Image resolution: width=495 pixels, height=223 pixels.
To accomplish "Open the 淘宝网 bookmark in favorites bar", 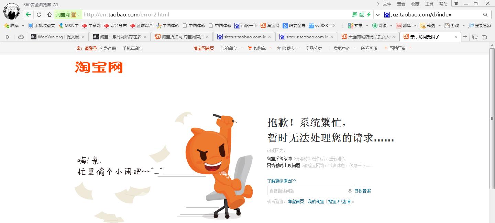I will (270, 25).
